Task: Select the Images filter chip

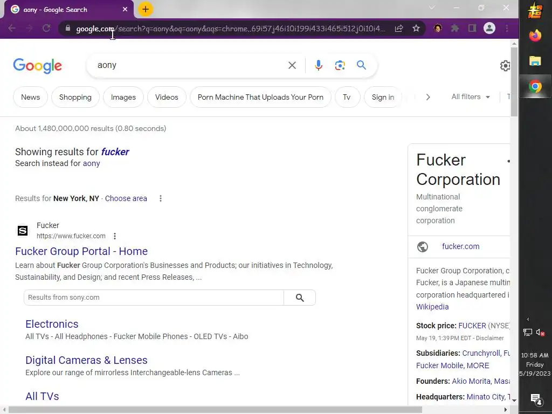Action: [123, 97]
